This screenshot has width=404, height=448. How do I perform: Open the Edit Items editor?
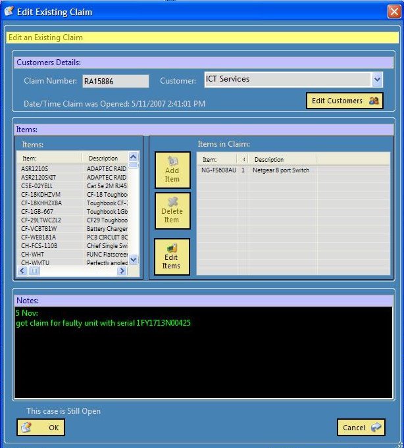(x=172, y=257)
